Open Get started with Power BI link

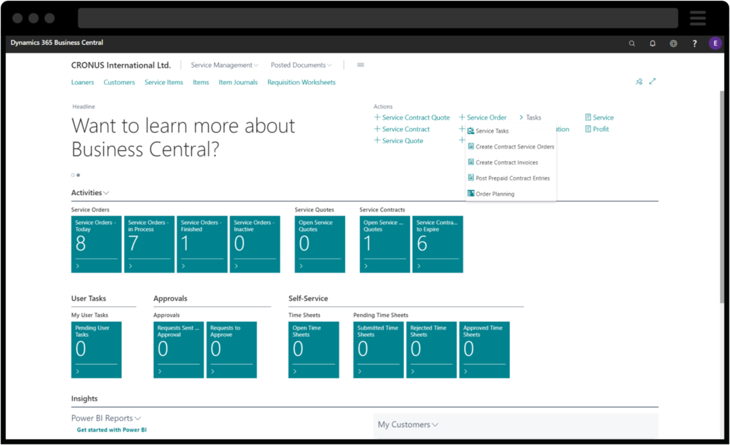(111, 431)
